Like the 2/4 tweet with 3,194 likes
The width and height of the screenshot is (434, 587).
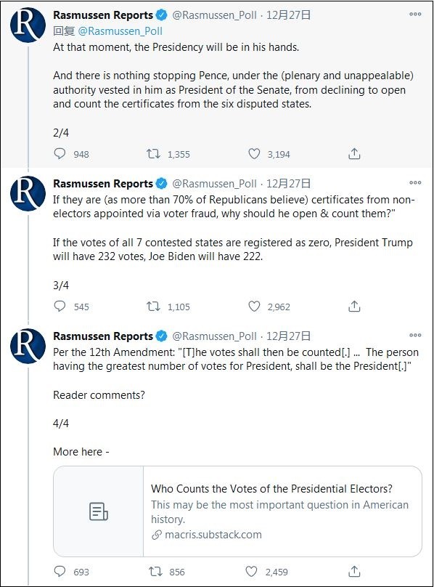tap(254, 154)
